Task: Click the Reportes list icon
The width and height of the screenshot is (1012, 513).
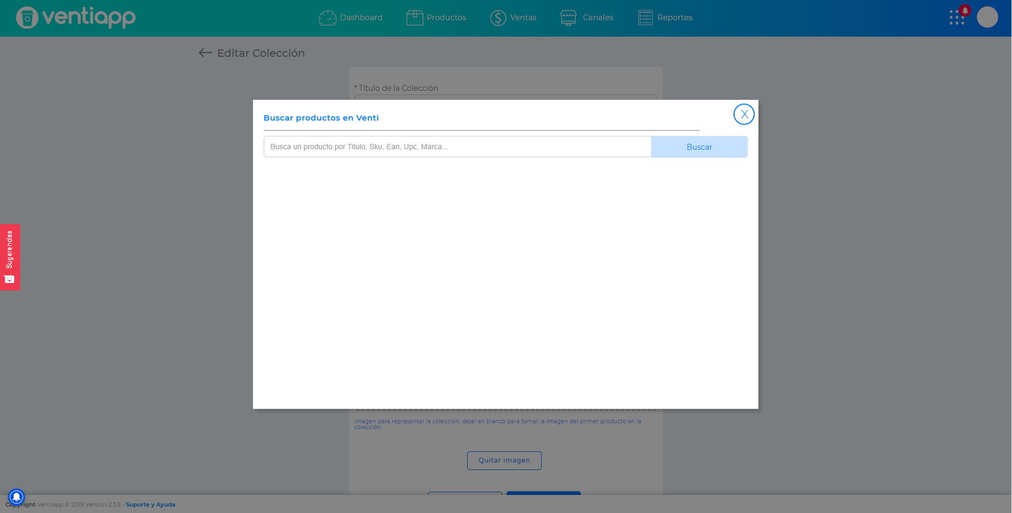Action: 645,18
